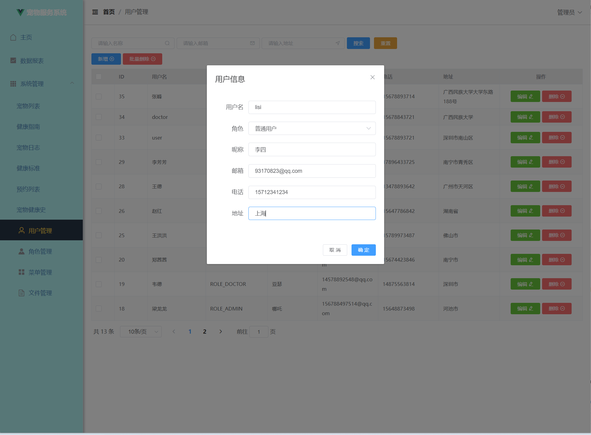591x435 pixels.
Task: Open 角色管理 in the sidebar menu
Action: tap(40, 251)
